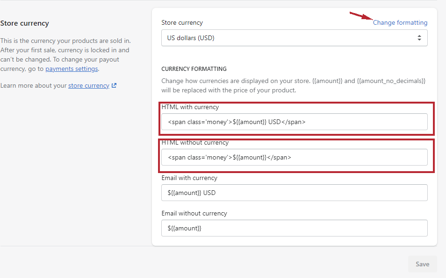Screen dimensions: 446x278
Task: Click the currency formatting description paragraph
Action: [x=293, y=85]
